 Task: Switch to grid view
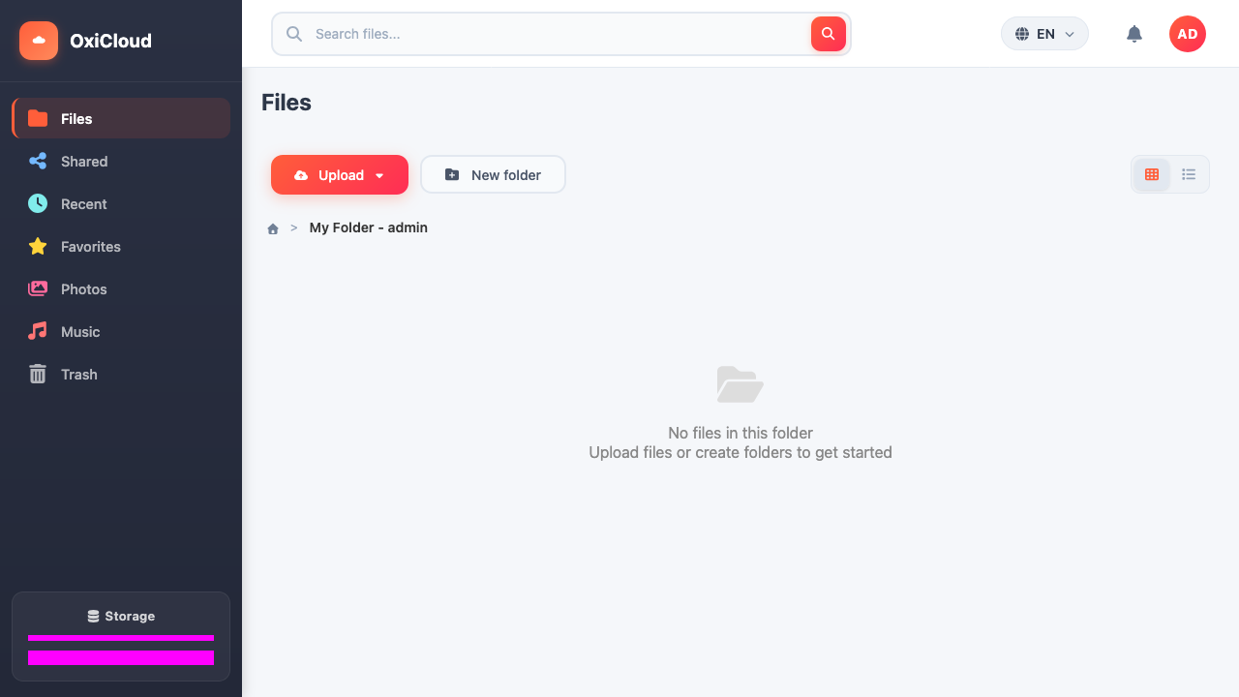pyautogui.click(x=1152, y=174)
